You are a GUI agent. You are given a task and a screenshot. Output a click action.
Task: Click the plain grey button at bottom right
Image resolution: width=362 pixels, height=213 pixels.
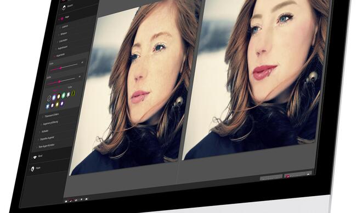point(271,177)
